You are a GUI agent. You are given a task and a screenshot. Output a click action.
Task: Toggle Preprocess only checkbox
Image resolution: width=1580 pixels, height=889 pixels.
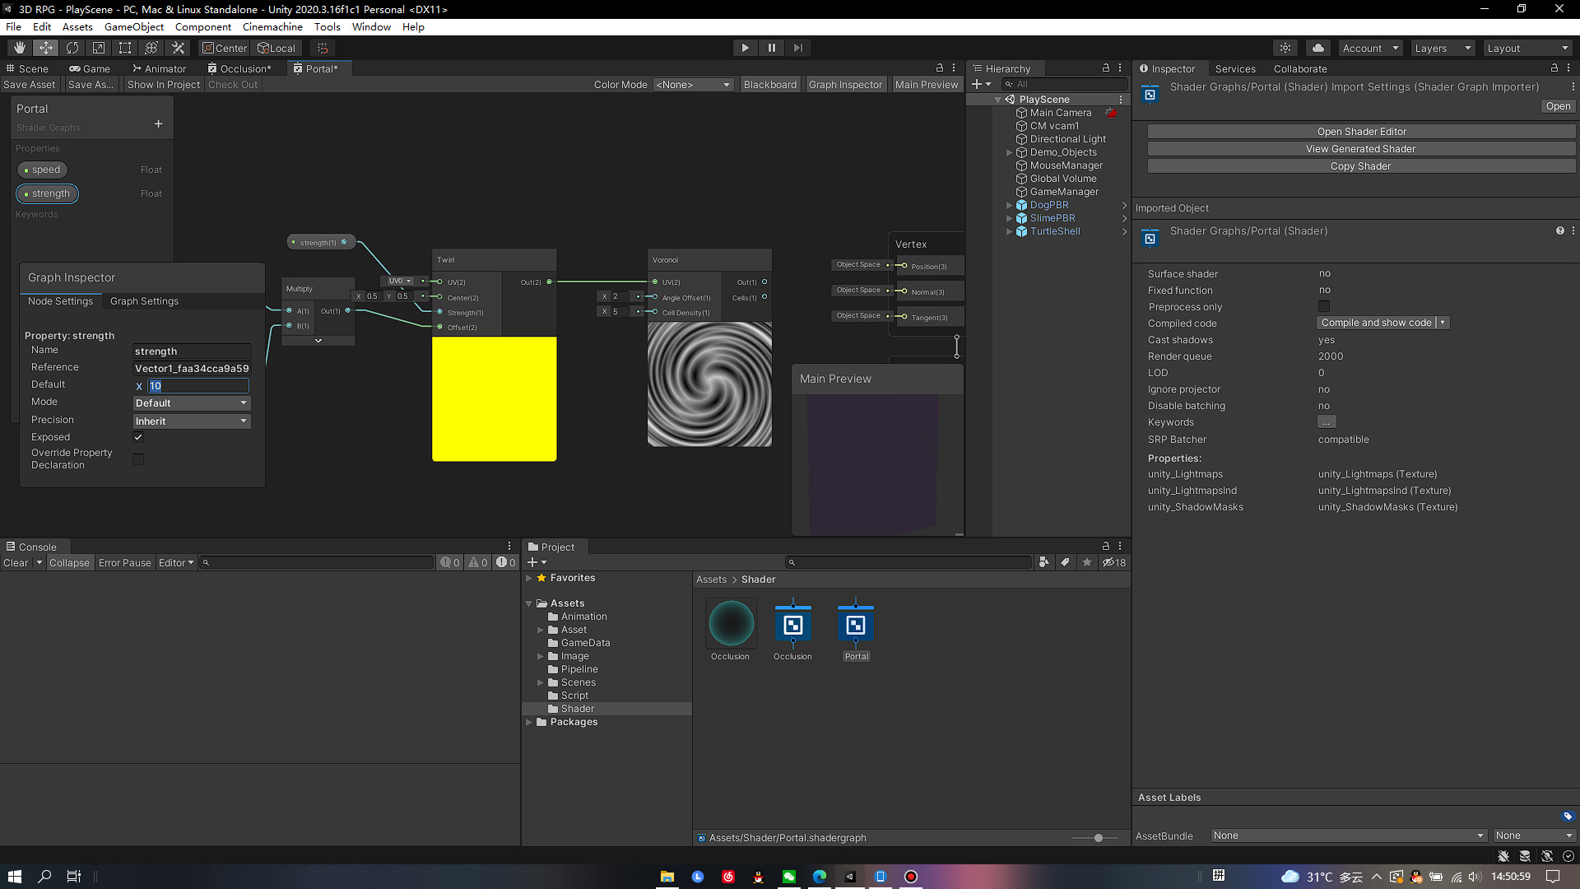tap(1324, 306)
